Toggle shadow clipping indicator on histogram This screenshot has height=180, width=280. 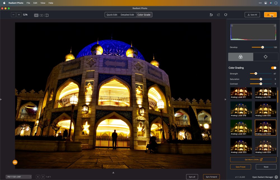tap(232, 26)
